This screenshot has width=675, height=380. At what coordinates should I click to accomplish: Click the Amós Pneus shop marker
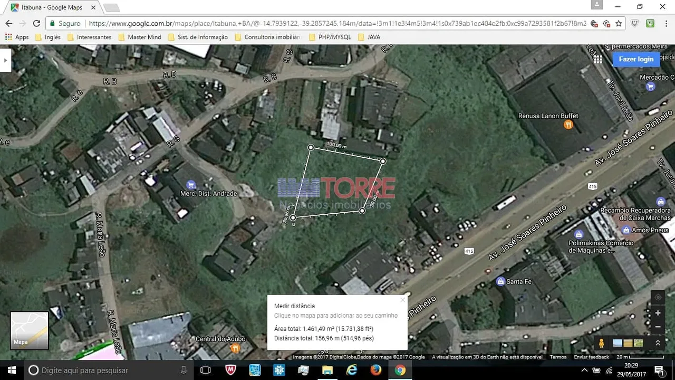626,230
